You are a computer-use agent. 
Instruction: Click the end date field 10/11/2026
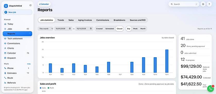click(x=84, y=29)
